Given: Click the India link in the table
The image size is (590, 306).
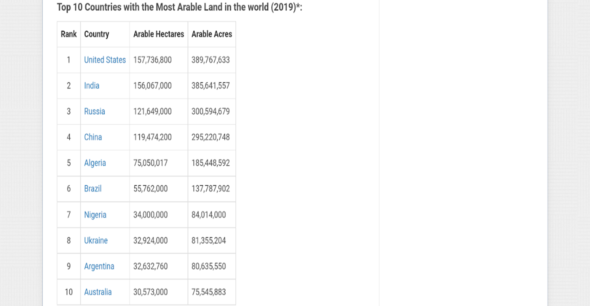Looking at the screenshot, I should [92, 86].
